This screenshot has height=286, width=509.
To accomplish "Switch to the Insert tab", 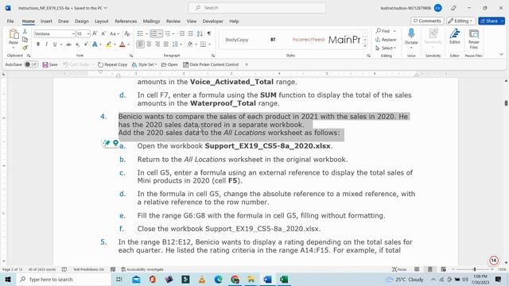I will click(46, 21).
